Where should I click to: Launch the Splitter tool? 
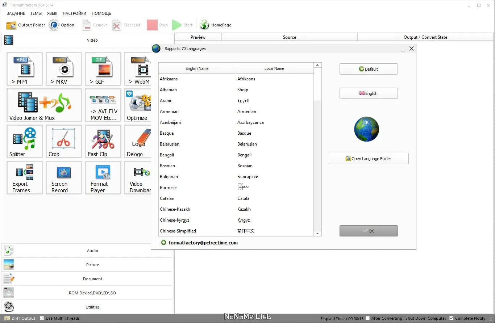tap(25, 141)
